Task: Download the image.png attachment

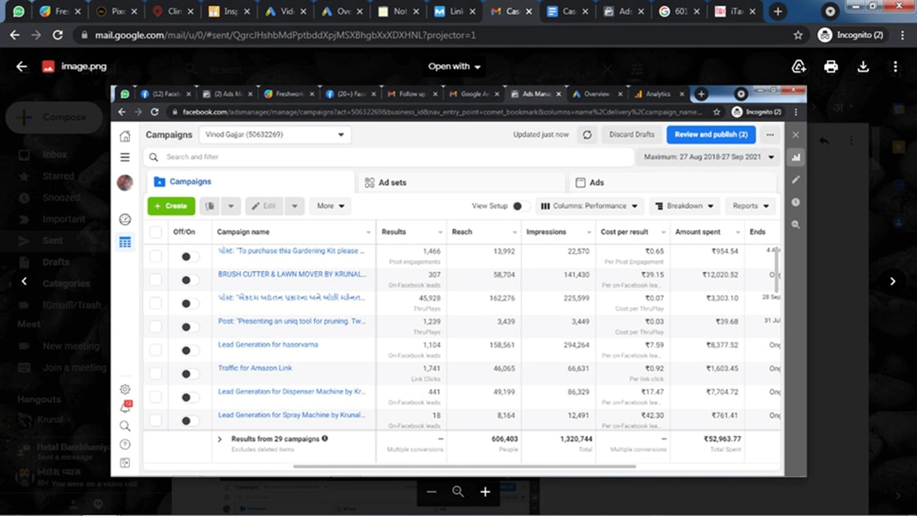Action: click(863, 66)
